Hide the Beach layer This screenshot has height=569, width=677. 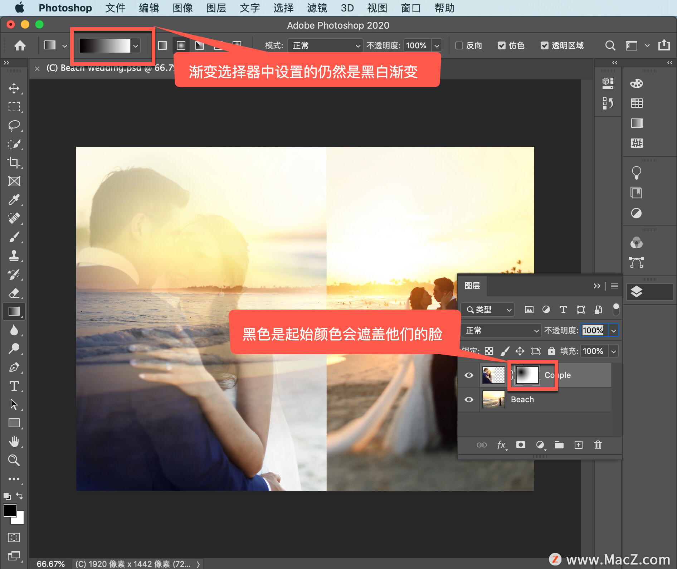click(x=469, y=399)
